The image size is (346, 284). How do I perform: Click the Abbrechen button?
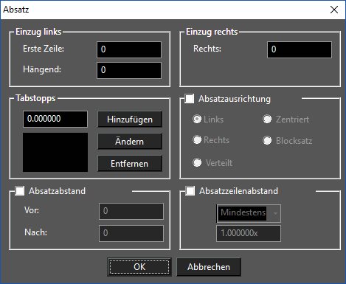coord(209,267)
